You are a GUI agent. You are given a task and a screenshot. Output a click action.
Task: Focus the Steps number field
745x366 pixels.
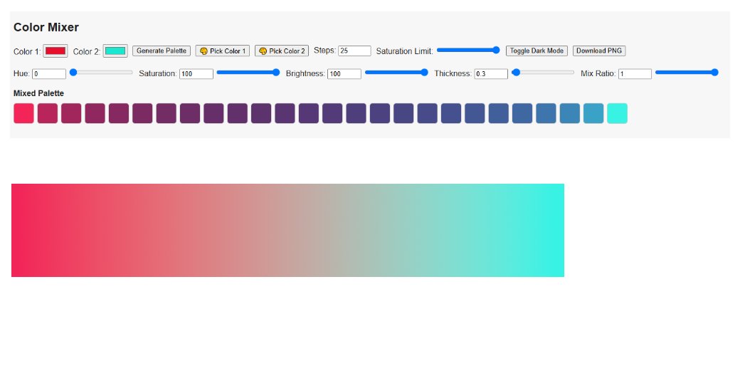pos(354,51)
